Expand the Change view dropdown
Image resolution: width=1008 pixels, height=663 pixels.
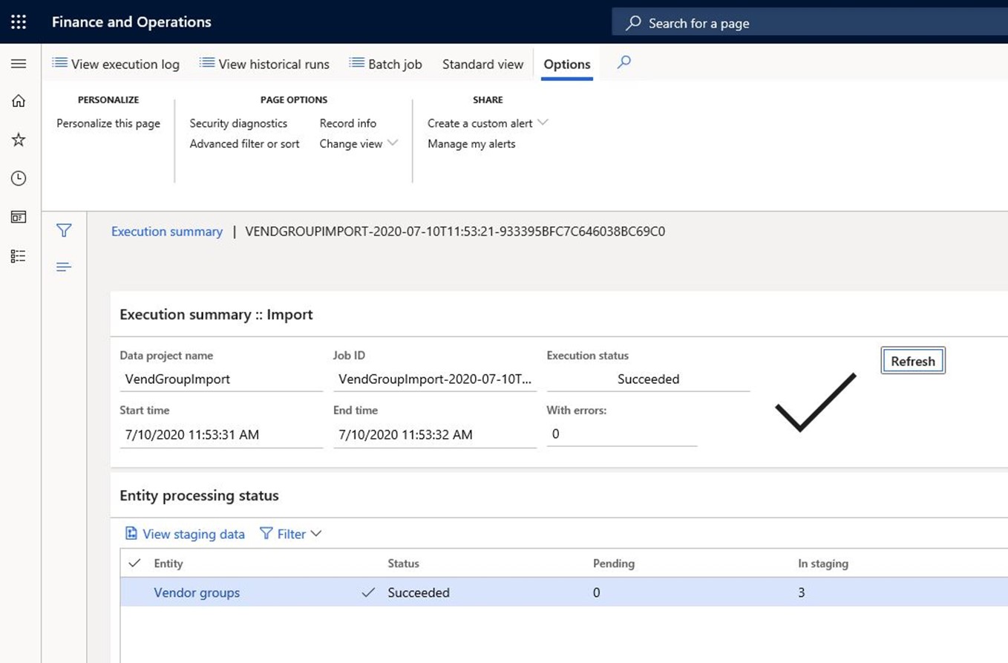pyautogui.click(x=359, y=143)
